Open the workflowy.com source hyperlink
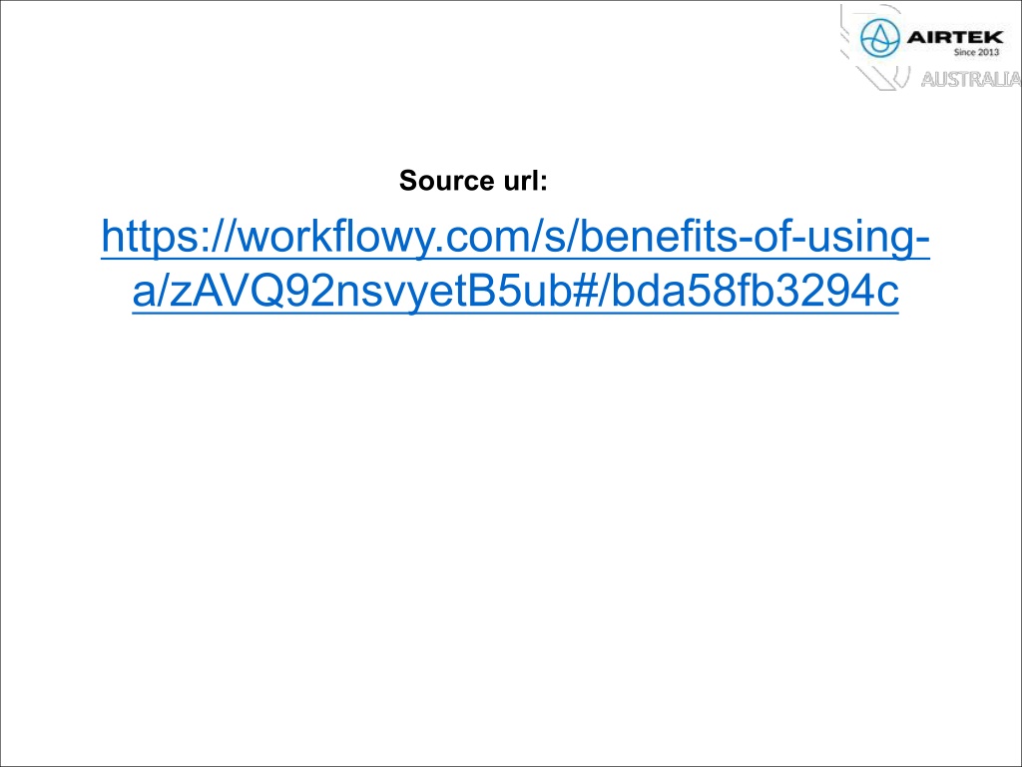Viewport: 1022px width, 767px height. click(x=515, y=264)
